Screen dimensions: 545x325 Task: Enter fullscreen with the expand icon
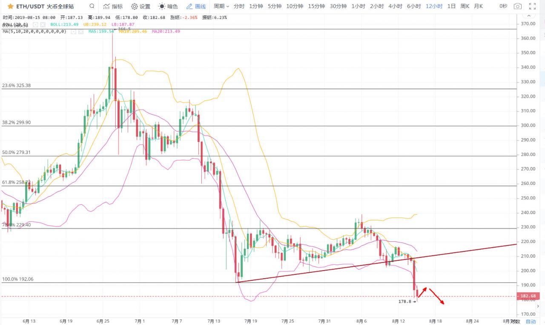pyautogui.click(x=532, y=6)
